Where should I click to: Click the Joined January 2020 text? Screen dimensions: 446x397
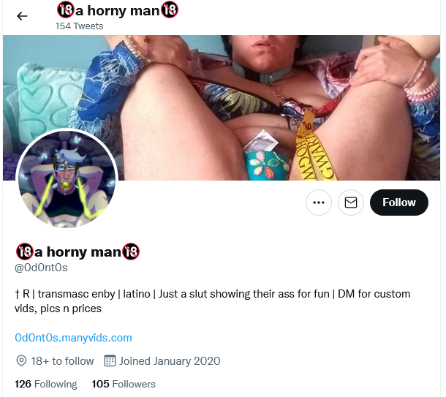(x=170, y=361)
